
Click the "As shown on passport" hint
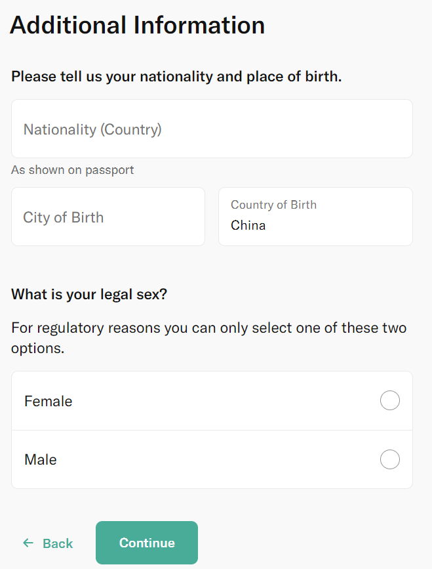(73, 170)
